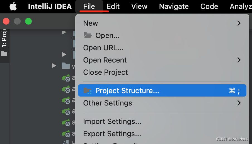Expand the Open Recent submenu arrow
Viewport: 252px width, 144px height.
pos(239,60)
